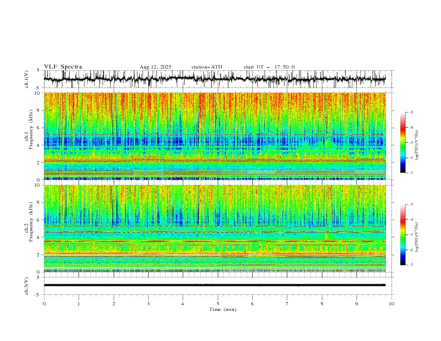
Task: Click time axis tick label "5"
Action: tap(218, 304)
